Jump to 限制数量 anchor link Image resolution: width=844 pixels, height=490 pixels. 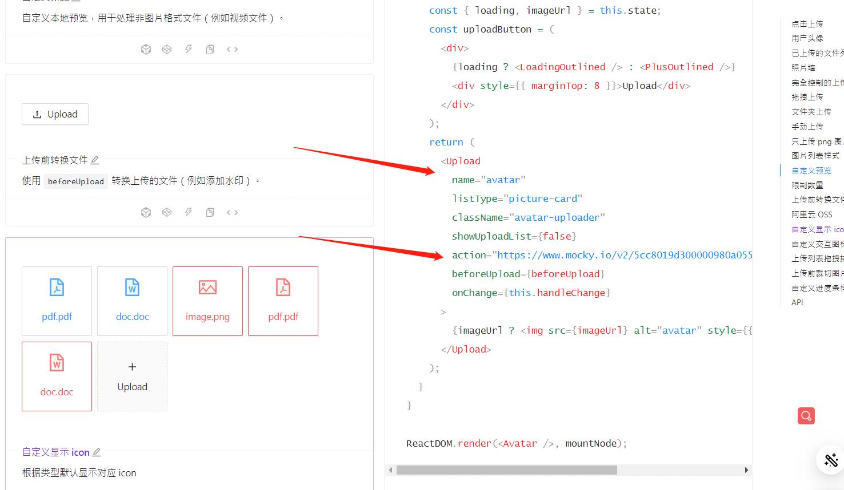(807, 185)
